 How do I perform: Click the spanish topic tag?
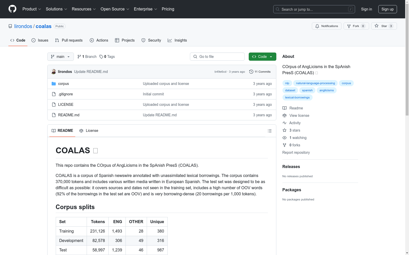(x=307, y=90)
